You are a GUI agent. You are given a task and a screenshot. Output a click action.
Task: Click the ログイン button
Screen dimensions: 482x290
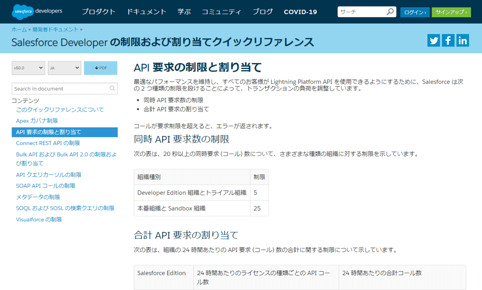pyautogui.click(x=415, y=12)
